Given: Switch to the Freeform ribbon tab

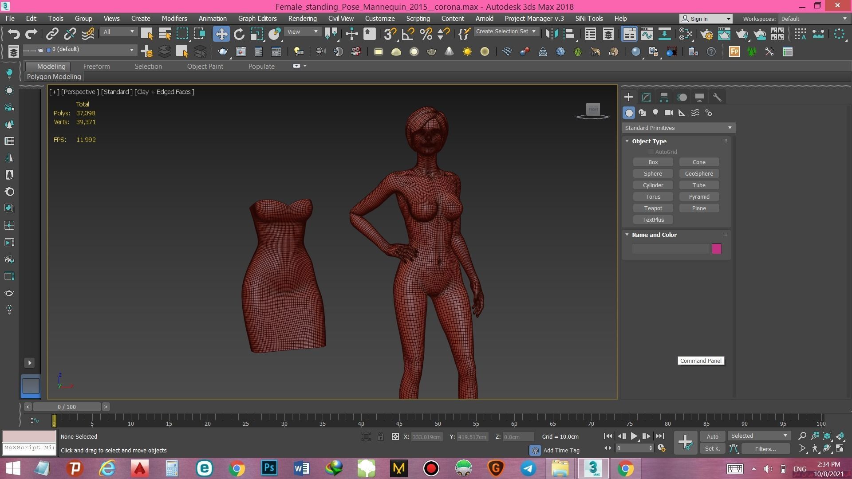Looking at the screenshot, I should coord(96,66).
